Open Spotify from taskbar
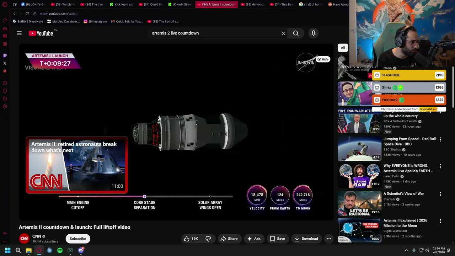The image size is (455, 256). (x=60, y=250)
